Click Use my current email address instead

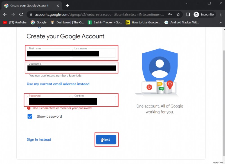pyautogui.click(x=58, y=84)
